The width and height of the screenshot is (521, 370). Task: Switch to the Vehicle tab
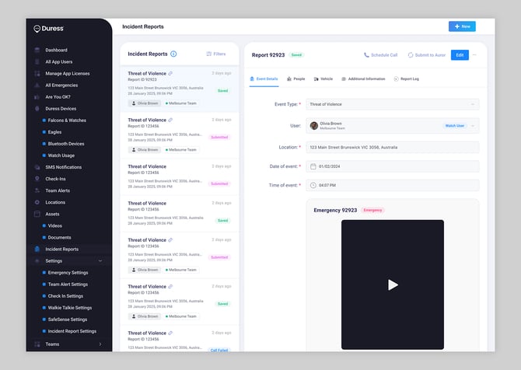click(x=323, y=79)
